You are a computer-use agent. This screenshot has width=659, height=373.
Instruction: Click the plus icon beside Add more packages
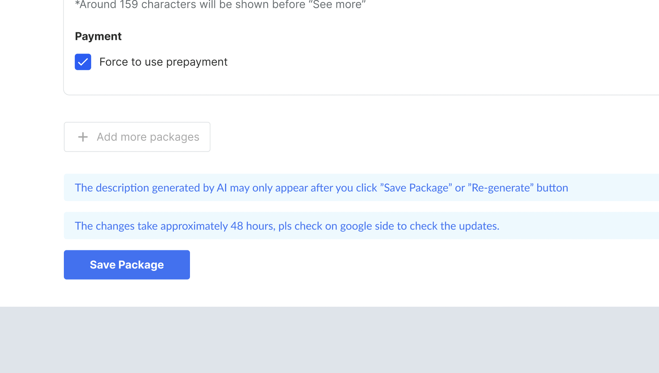(x=83, y=137)
